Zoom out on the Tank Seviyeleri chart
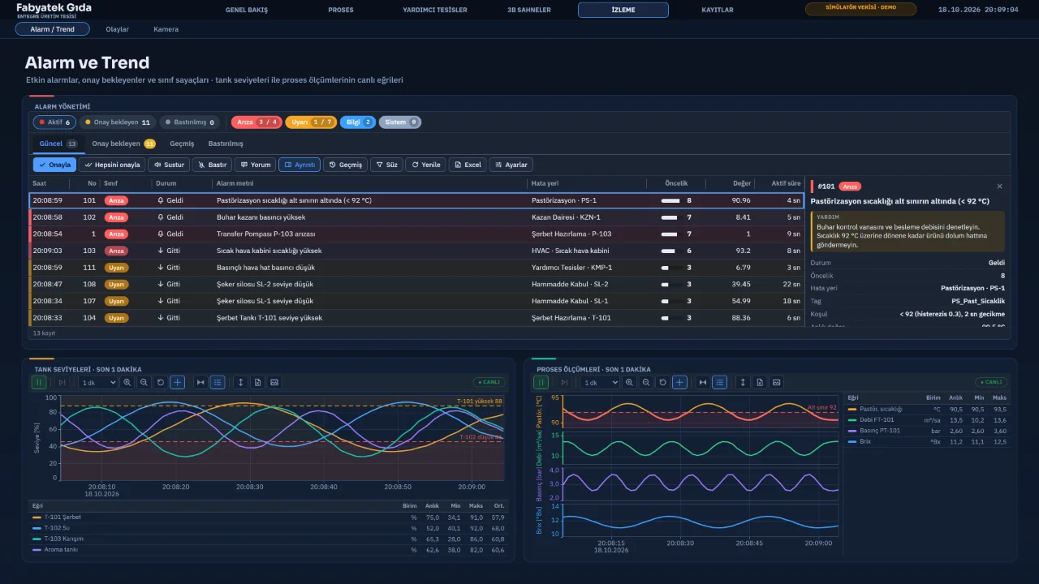 click(x=144, y=382)
